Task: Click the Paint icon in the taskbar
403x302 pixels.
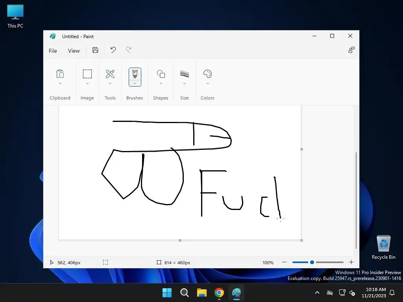Action: (237, 293)
